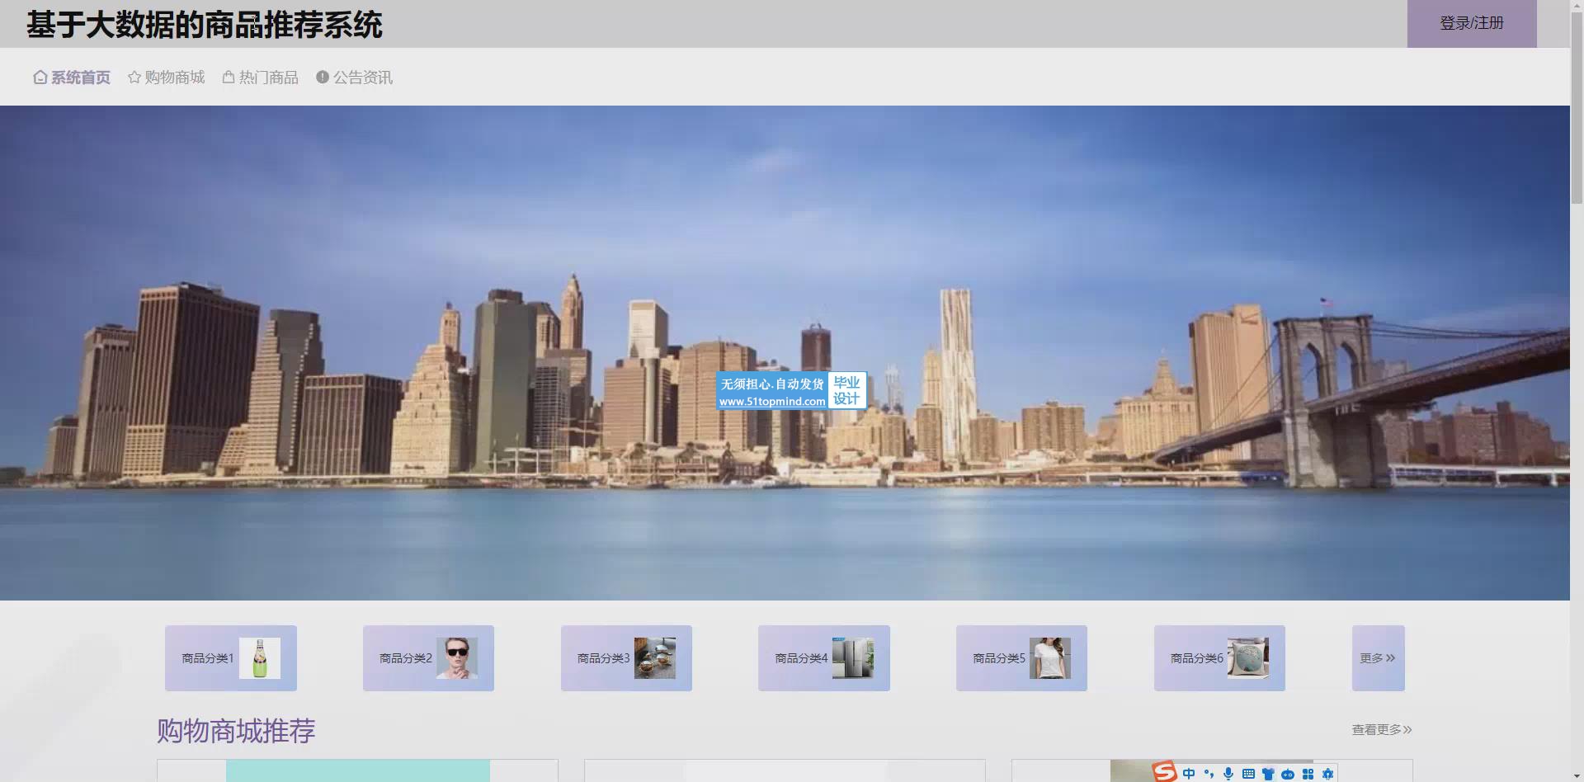Click the home icon beside 系统首页
The height and width of the screenshot is (782, 1584).
(x=40, y=77)
